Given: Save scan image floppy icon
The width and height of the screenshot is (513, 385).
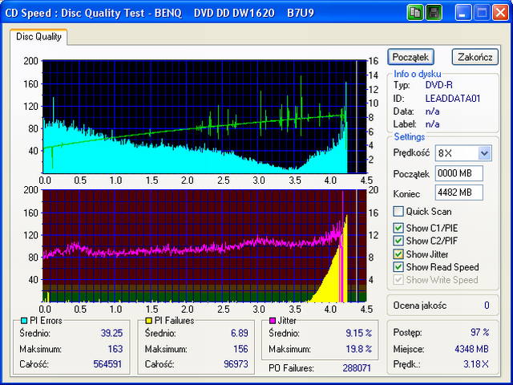Looking at the screenshot, I should (x=434, y=13).
